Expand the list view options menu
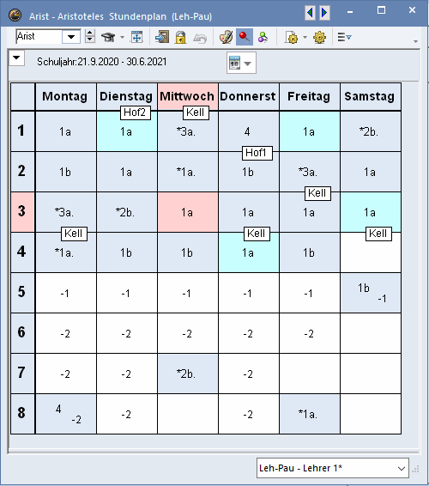Image resolution: width=429 pixels, height=486 pixels. (x=344, y=37)
